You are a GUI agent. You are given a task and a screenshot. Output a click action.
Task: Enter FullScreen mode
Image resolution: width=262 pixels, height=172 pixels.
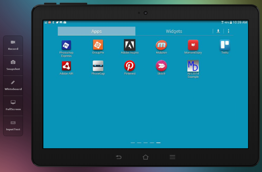[13, 106]
